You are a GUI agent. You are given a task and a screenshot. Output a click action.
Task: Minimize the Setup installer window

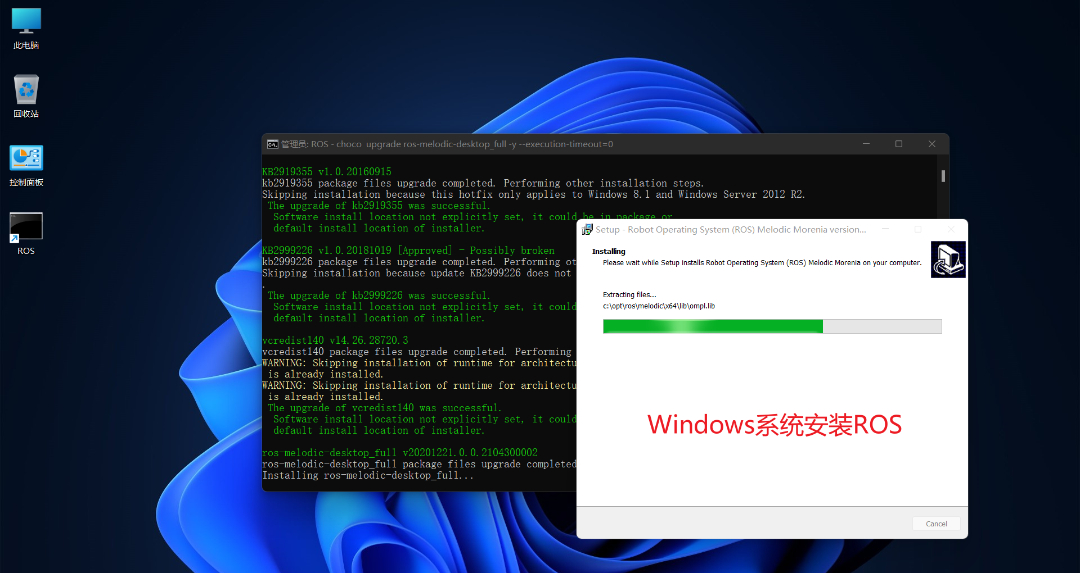(x=885, y=229)
